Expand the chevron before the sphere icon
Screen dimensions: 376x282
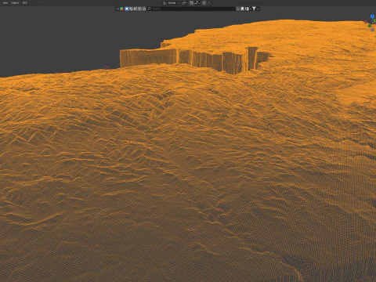[117, 9]
